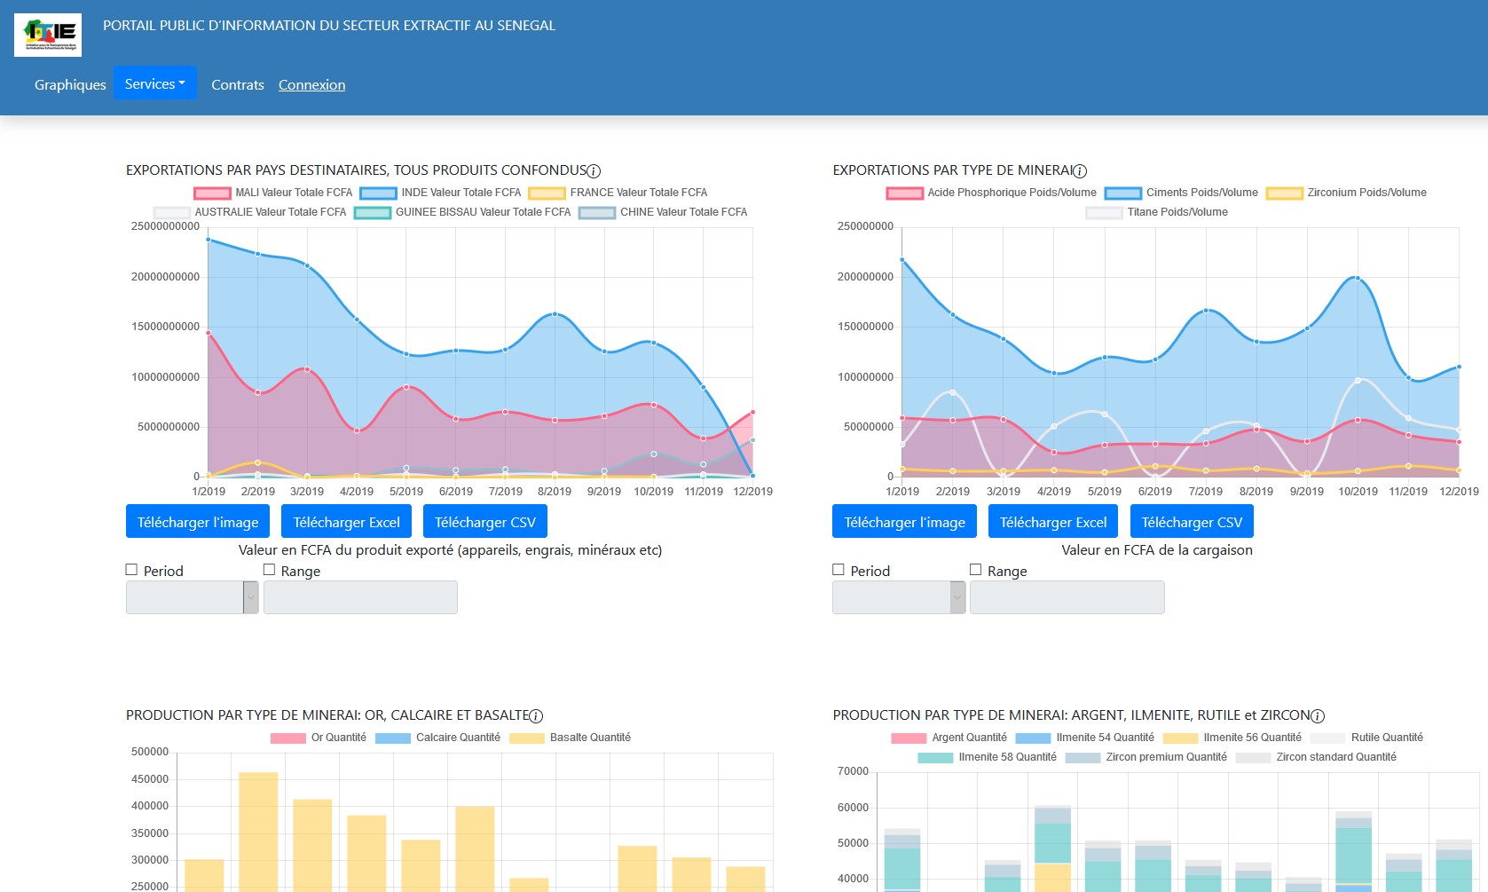Toggle the Calcaire Quantité legend swatch
Viewport: 1488px width, 892px height.
(393, 738)
